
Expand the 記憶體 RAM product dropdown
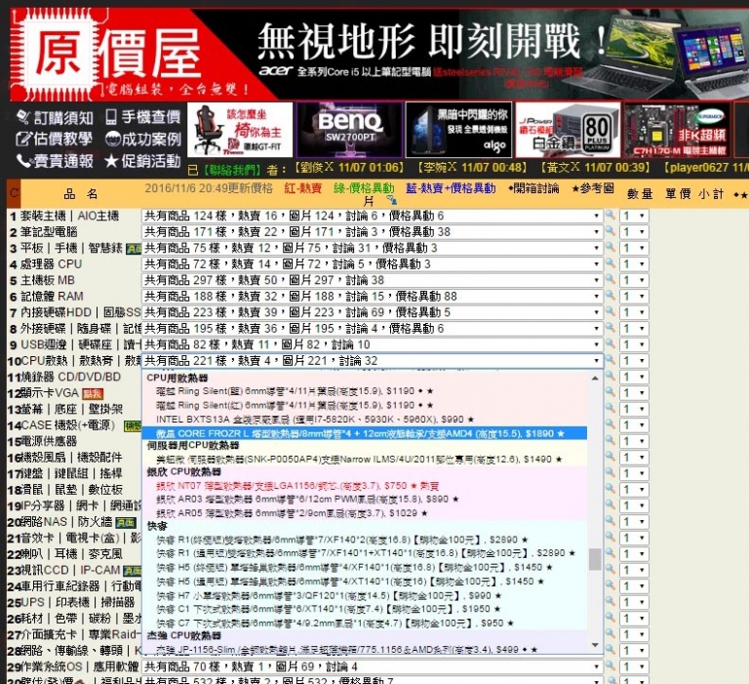point(373,297)
